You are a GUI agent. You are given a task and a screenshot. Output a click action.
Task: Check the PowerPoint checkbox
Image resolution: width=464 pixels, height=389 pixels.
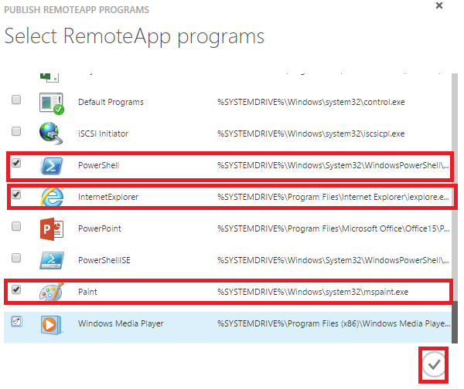16,227
